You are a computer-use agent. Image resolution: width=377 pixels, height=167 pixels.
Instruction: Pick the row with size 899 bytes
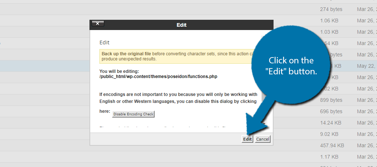tap(331, 100)
